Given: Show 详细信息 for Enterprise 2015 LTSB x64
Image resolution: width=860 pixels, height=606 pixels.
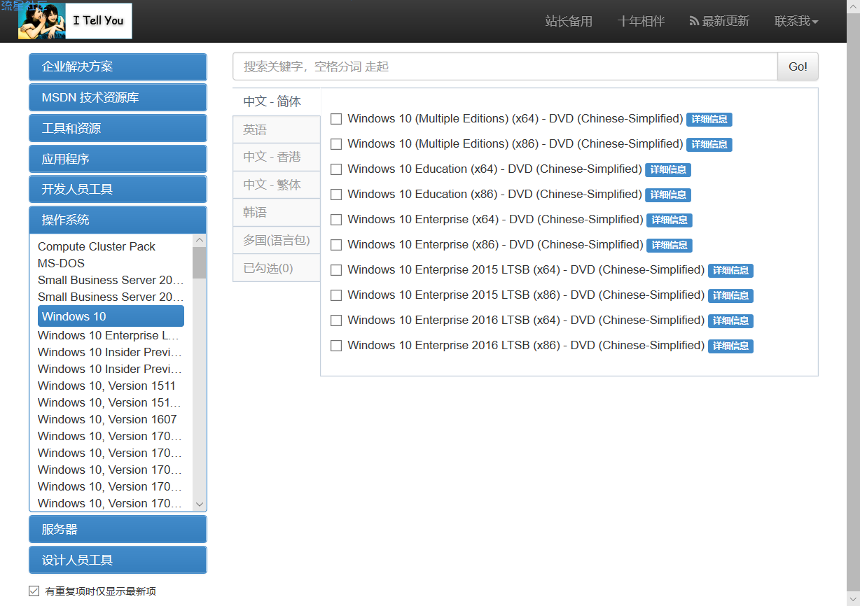Looking at the screenshot, I should coord(730,271).
